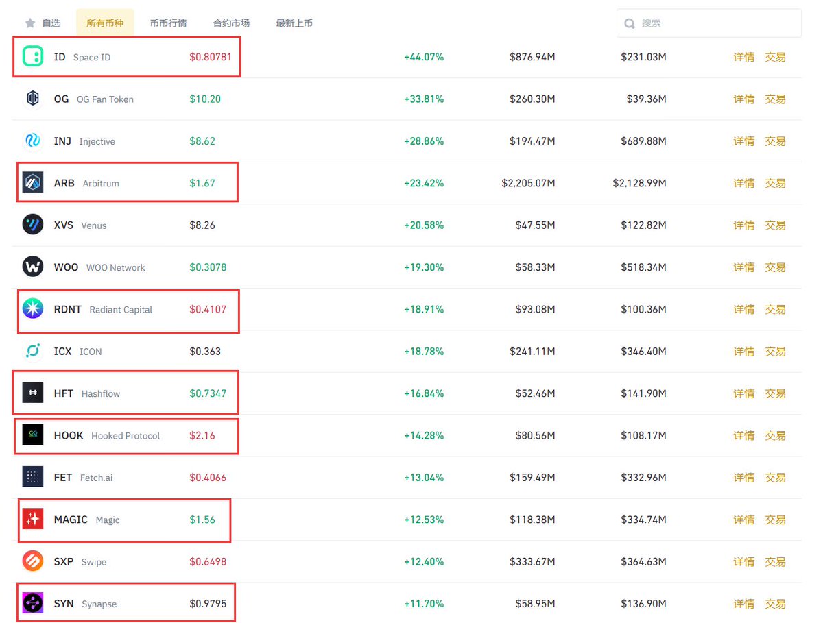Open 详情 for Swipe SXP
This screenshot has height=623, width=823.
744,561
